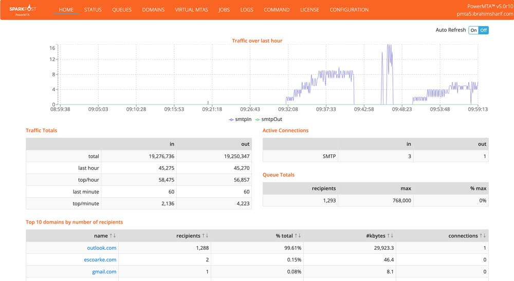
Task: Open the gmail.com domain link
Action: (104, 271)
